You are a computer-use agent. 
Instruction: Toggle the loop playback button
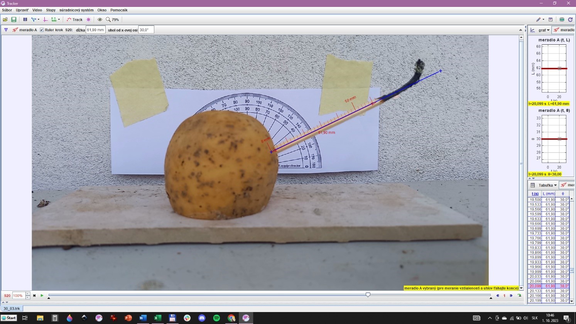click(x=519, y=295)
